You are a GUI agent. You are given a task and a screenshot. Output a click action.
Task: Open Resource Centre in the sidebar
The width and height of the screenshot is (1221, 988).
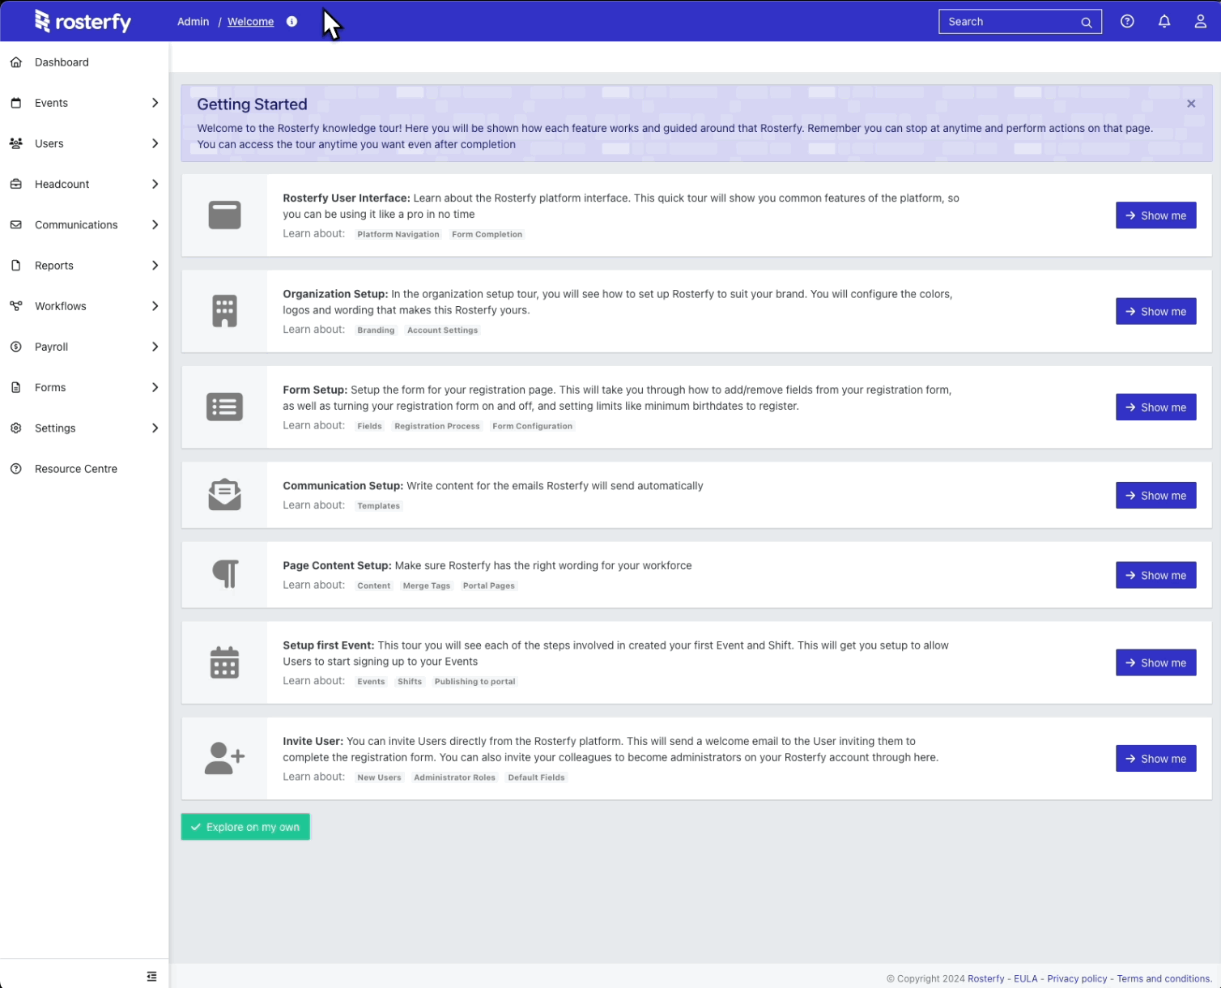pos(84,469)
